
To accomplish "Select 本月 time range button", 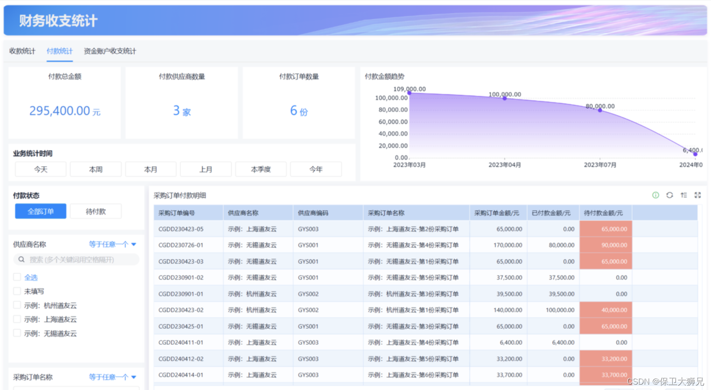I will coord(151,169).
